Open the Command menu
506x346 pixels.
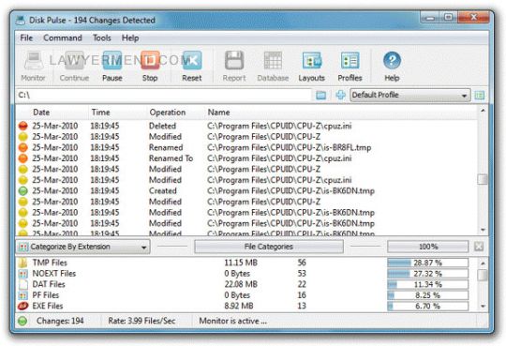pos(63,38)
